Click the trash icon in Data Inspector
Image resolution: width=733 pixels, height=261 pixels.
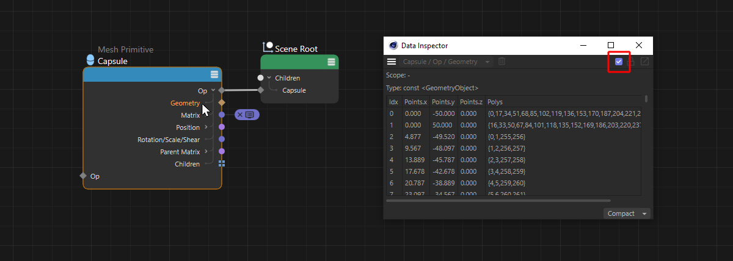tap(501, 62)
